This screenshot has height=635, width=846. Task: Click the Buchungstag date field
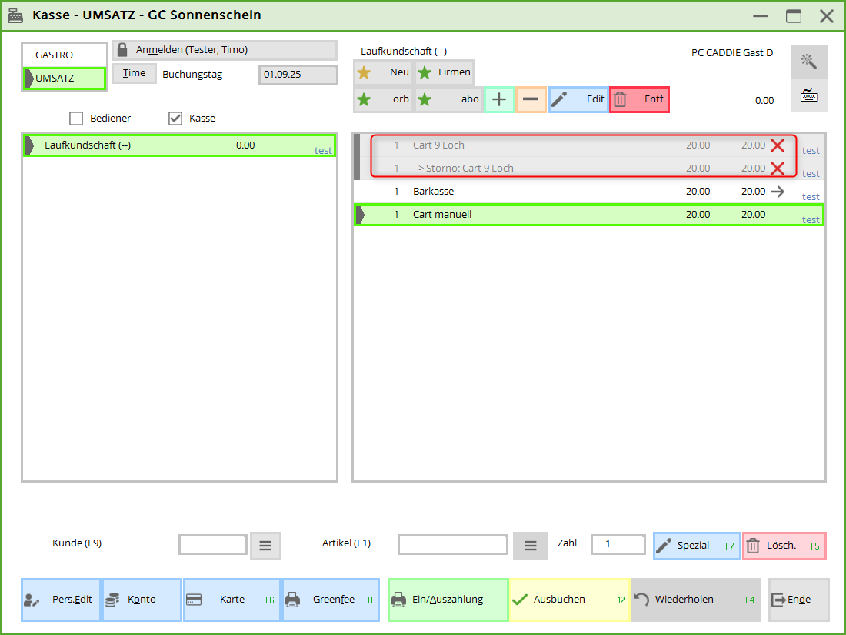[298, 75]
